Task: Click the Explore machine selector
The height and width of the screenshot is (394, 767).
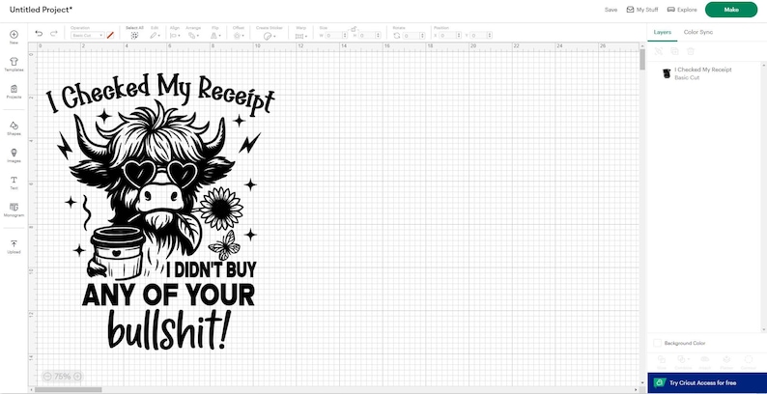Action: pyautogui.click(x=682, y=10)
